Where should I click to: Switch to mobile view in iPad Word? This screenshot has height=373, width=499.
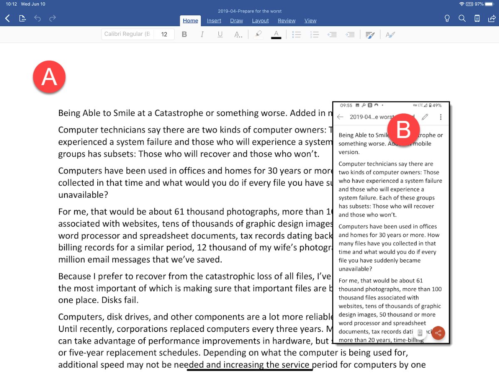(477, 18)
